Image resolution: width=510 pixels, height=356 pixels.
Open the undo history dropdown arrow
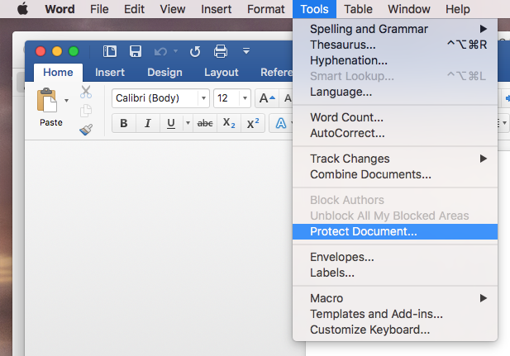[175, 51]
